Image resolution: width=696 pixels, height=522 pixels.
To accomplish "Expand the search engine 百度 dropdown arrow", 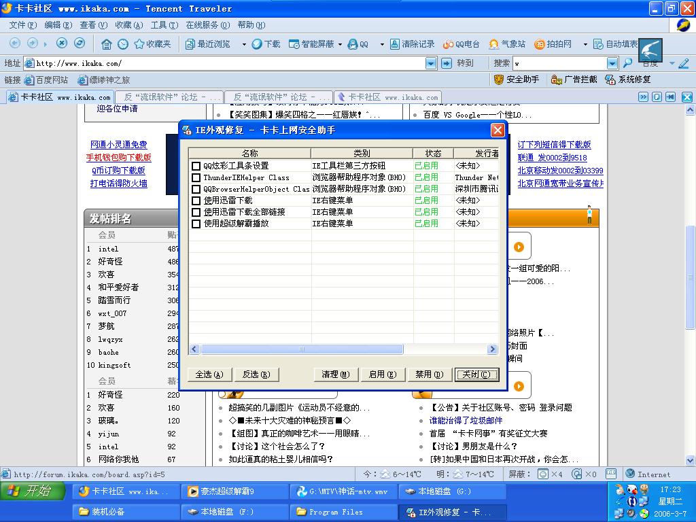I will [x=672, y=63].
